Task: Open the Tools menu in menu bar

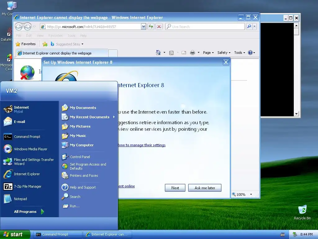Action: (x=71, y=35)
